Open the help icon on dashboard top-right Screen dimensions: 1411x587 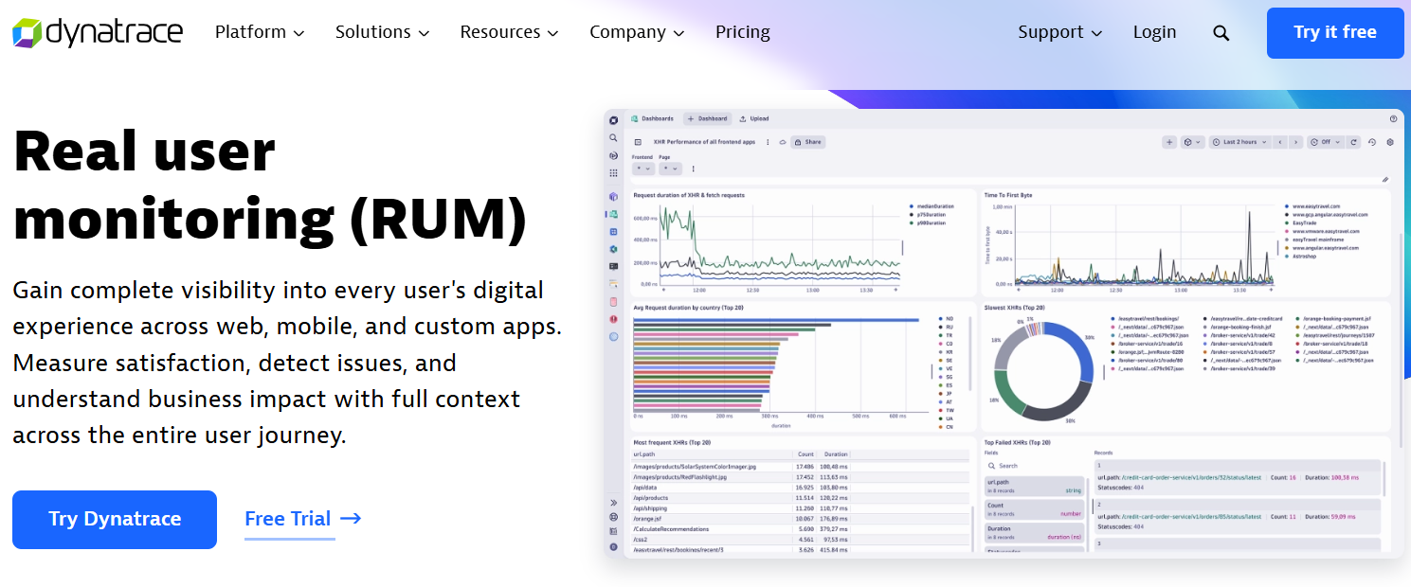1393,119
